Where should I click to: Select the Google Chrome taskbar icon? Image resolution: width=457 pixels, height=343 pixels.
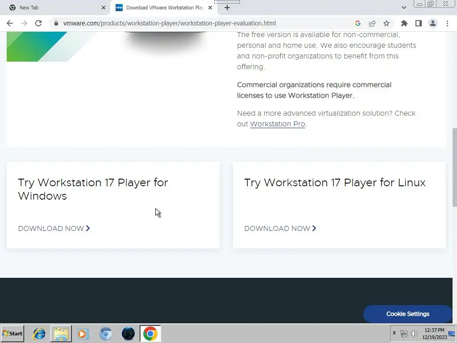coord(150,334)
